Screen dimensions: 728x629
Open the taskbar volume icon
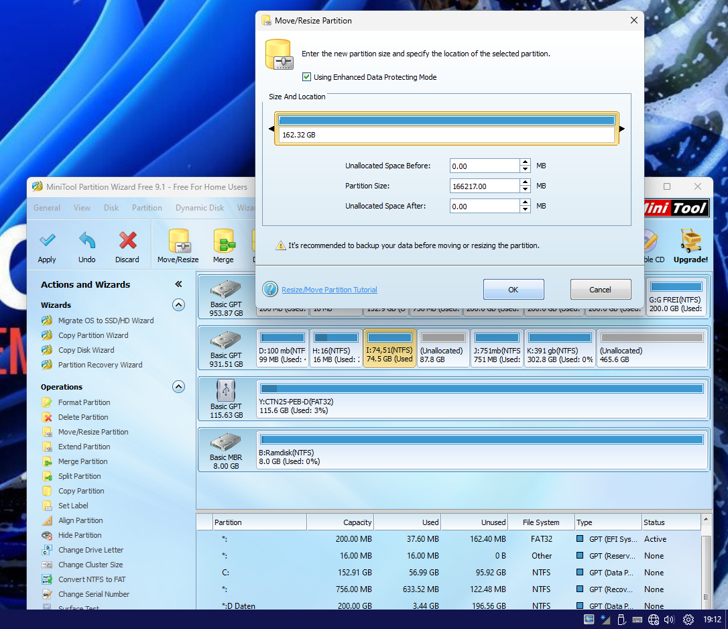tap(668, 619)
